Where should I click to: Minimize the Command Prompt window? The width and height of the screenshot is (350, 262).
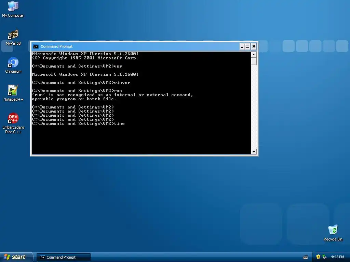click(x=242, y=46)
